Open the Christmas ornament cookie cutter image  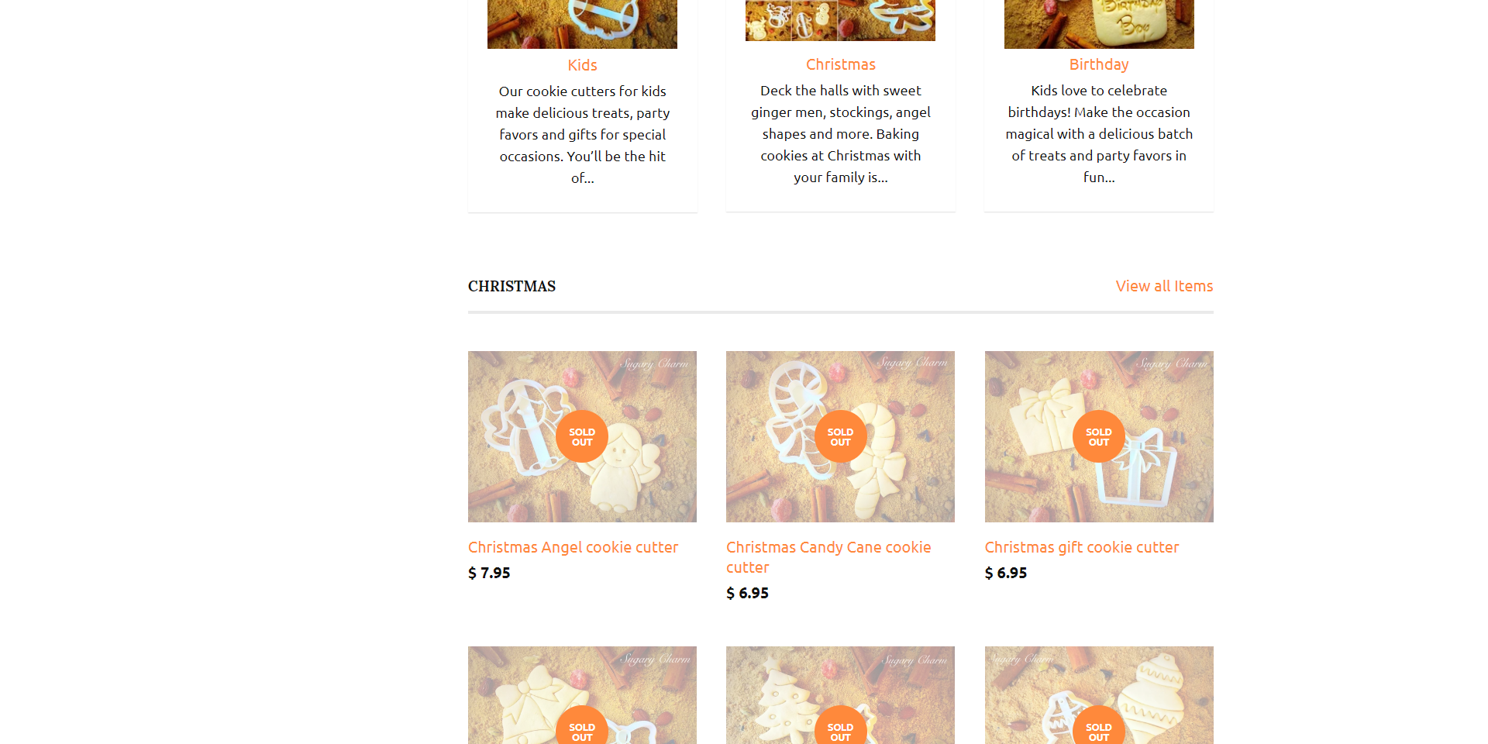coord(1099,695)
